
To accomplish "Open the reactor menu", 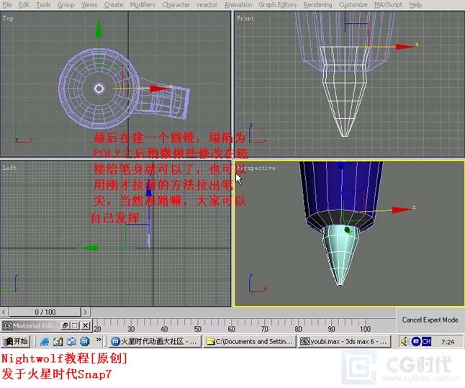I will 207,5.
